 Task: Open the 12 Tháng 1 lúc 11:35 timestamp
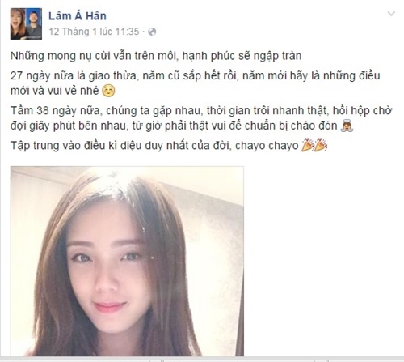[94, 32]
